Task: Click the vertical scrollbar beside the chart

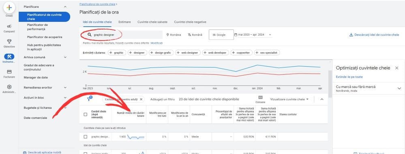Action: (330, 84)
